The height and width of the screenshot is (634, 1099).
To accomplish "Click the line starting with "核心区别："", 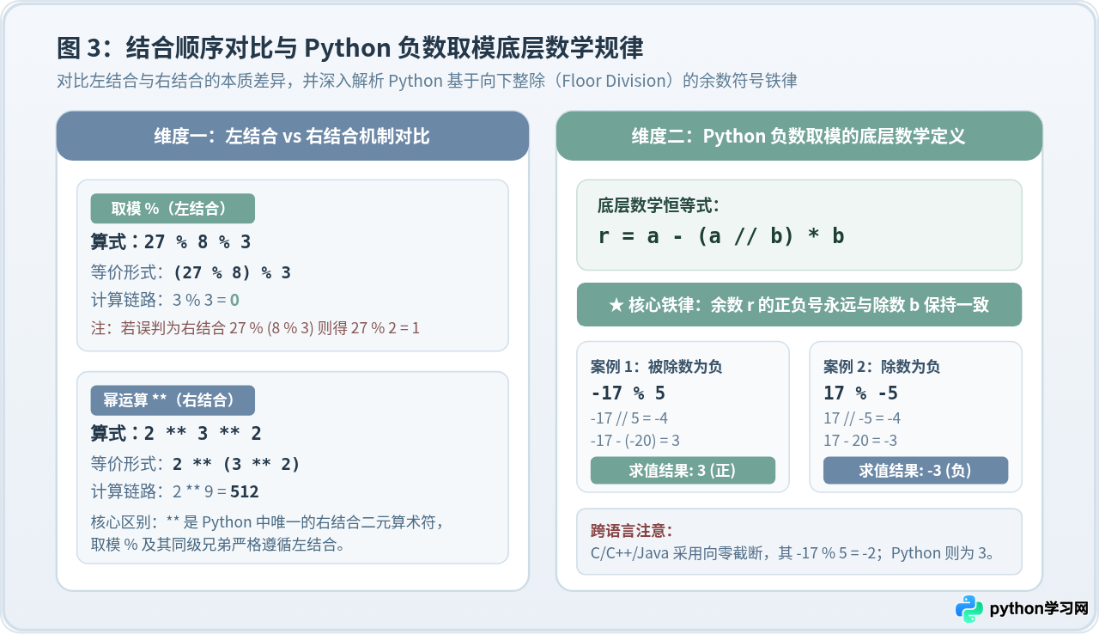I will click(266, 522).
